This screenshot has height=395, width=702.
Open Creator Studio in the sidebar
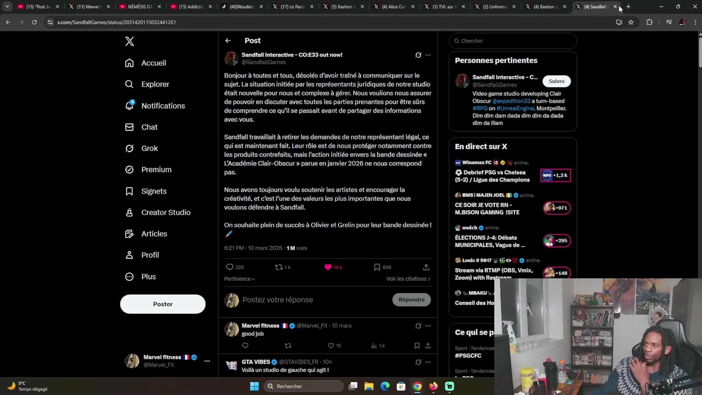point(157,213)
